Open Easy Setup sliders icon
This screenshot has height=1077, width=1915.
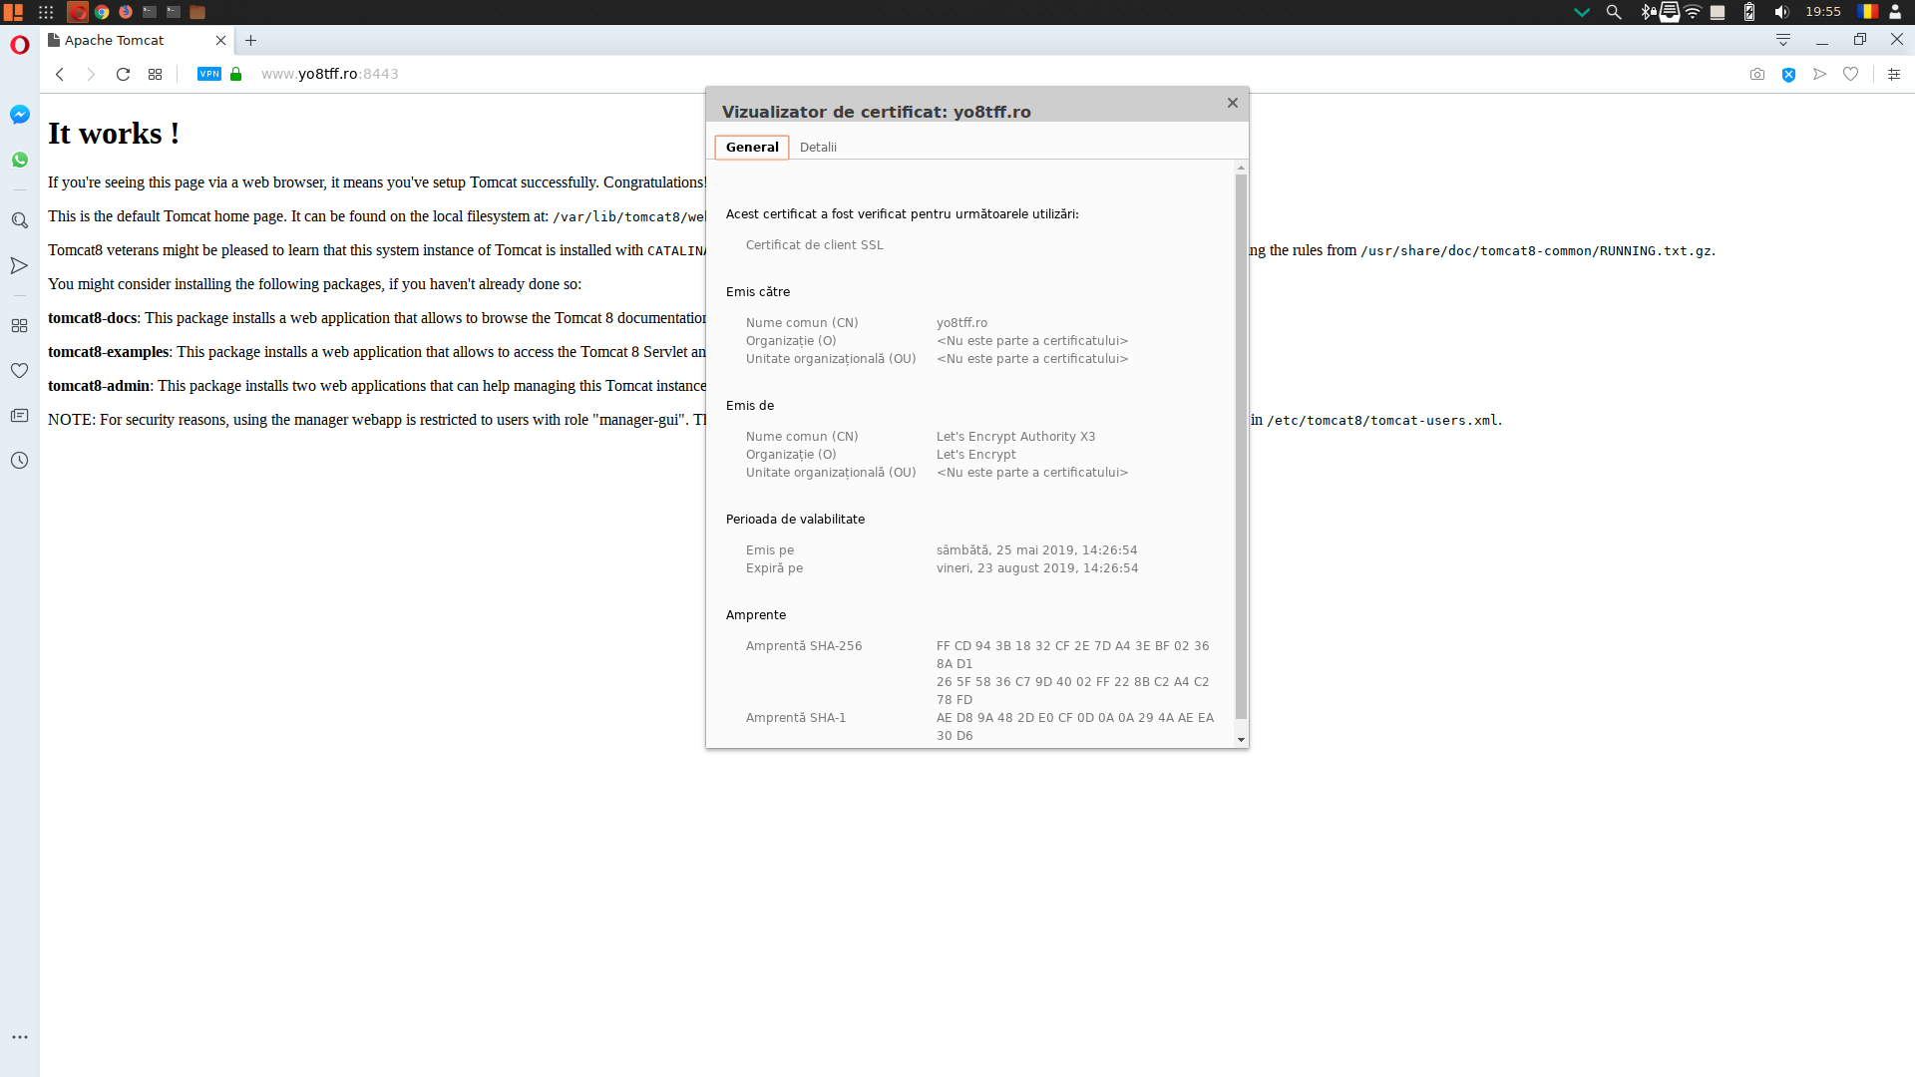[x=1894, y=74]
